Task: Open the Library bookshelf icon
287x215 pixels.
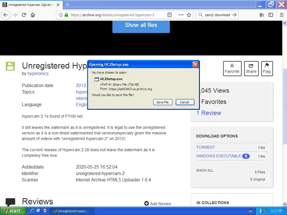Action: pyautogui.click(x=262, y=15)
